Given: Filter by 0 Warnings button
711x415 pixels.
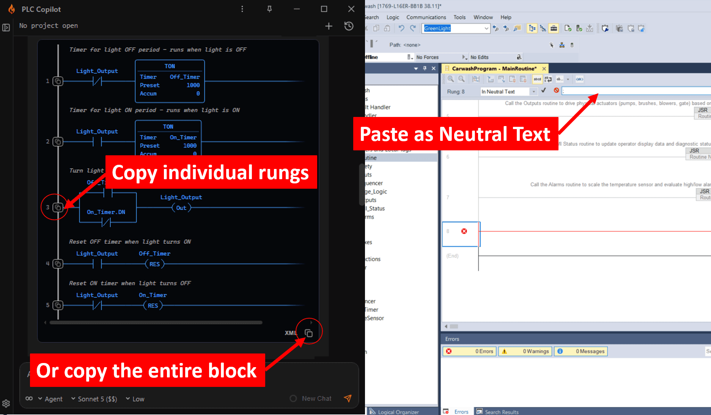Looking at the screenshot, I should click(x=525, y=351).
